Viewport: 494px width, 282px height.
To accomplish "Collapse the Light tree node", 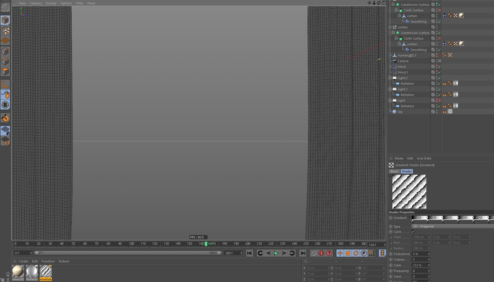I will tap(390, 100).
